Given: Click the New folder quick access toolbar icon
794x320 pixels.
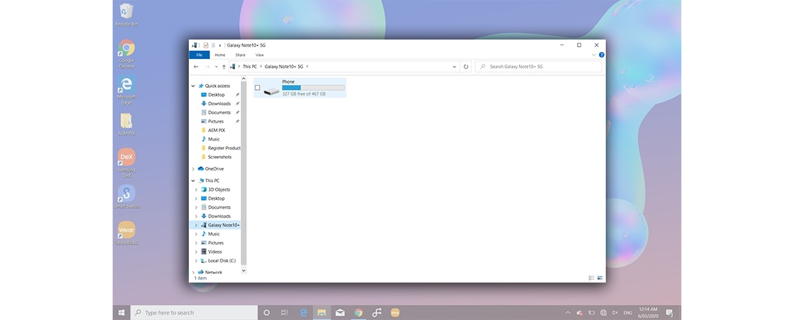Looking at the screenshot, I should click(x=213, y=45).
